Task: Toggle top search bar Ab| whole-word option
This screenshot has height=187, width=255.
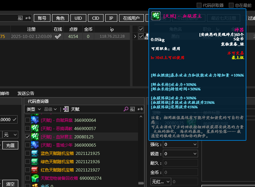Action: (20, 18)
